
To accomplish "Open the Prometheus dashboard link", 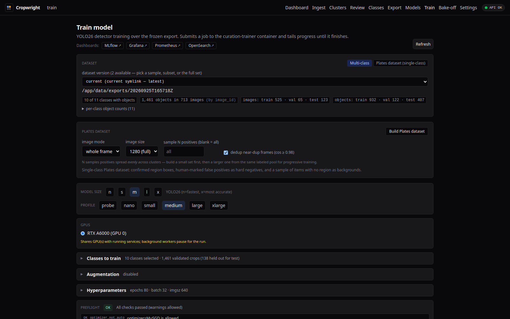I will 167,46.
